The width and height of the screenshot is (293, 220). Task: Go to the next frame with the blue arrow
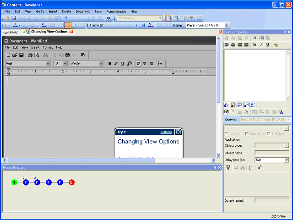[x=136, y=25]
